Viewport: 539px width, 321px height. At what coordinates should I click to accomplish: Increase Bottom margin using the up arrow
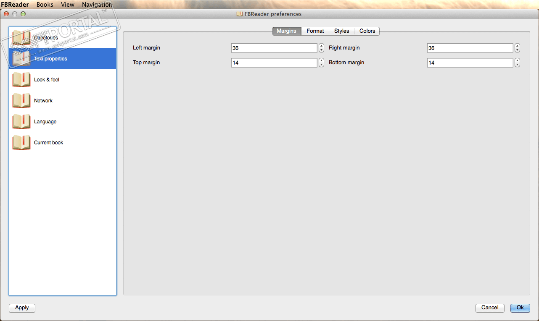[518, 60]
